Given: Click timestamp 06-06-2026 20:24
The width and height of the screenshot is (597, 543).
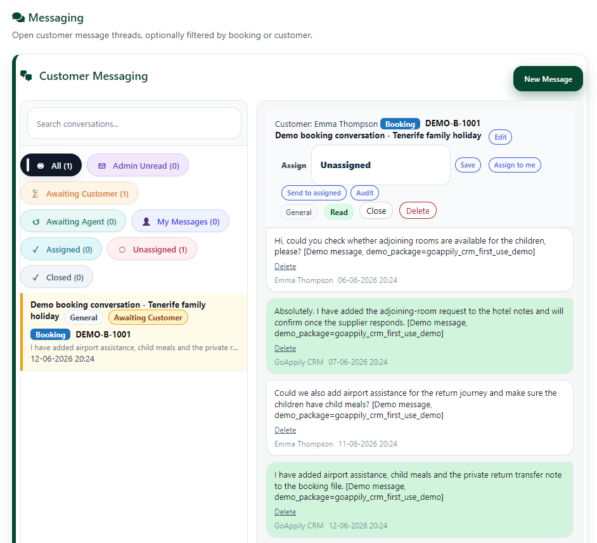Looking at the screenshot, I should click(x=368, y=280).
